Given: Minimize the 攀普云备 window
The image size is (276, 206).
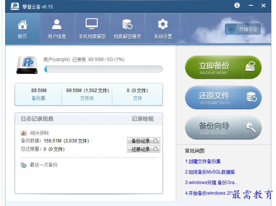Looking at the screenshot, I should pos(251,5).
